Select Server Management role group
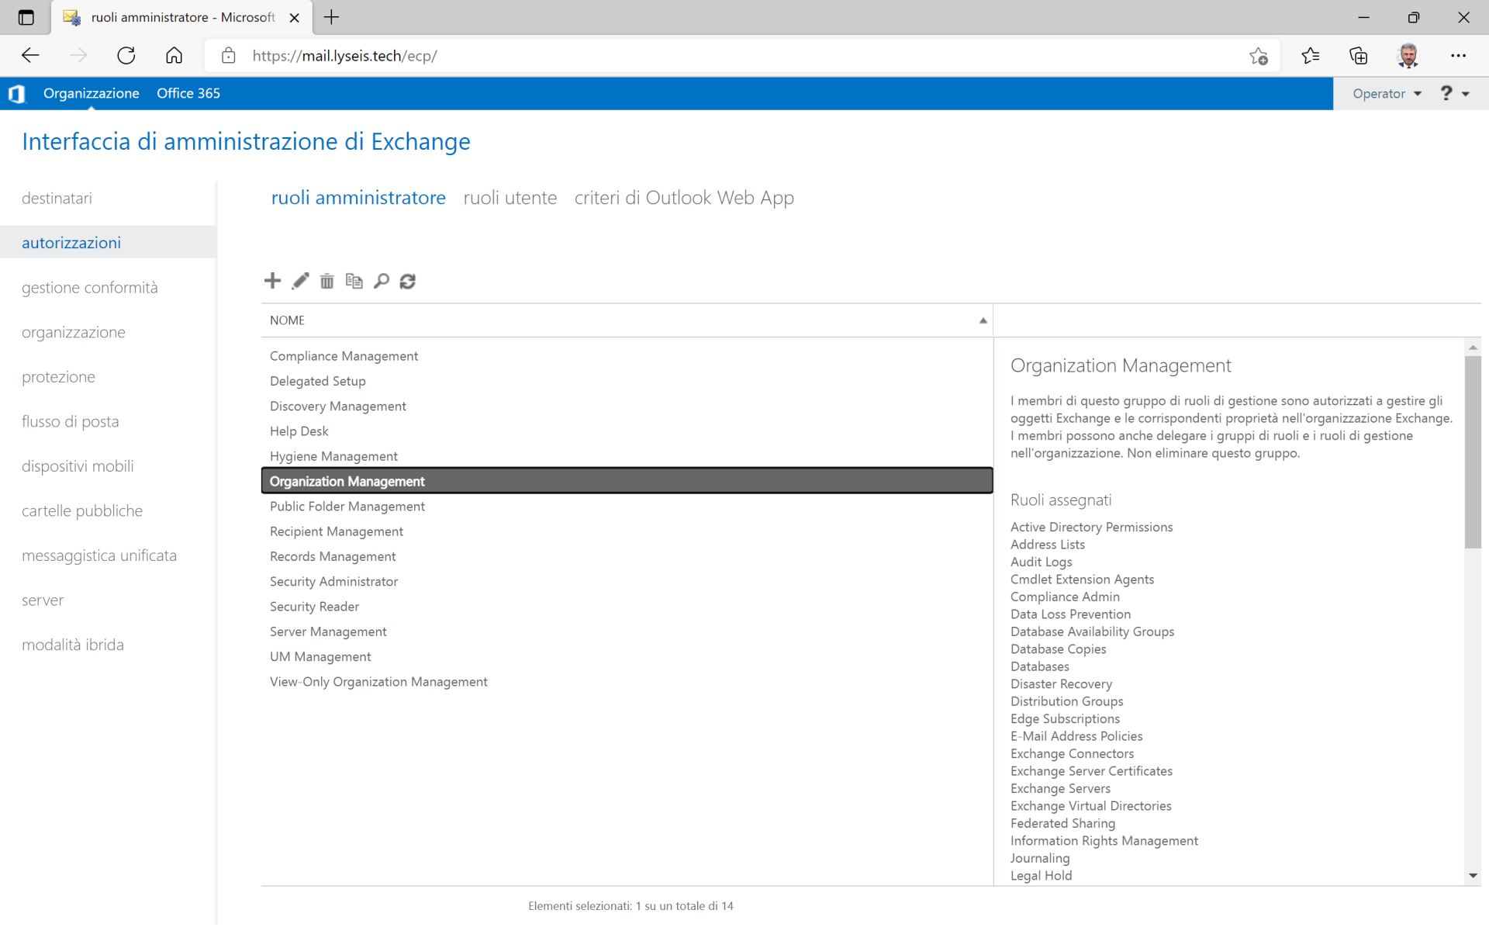The width and height of the screenshot is (1489, 941). (x=627, y=631)
